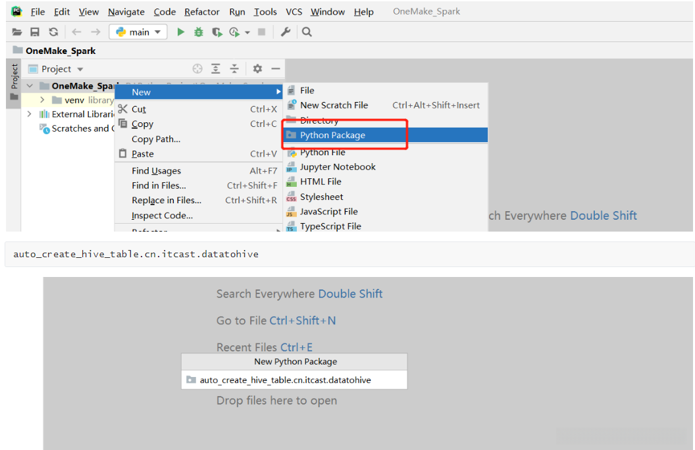Select File in the New submenu
695x450 pixels.
pos(385,90)
